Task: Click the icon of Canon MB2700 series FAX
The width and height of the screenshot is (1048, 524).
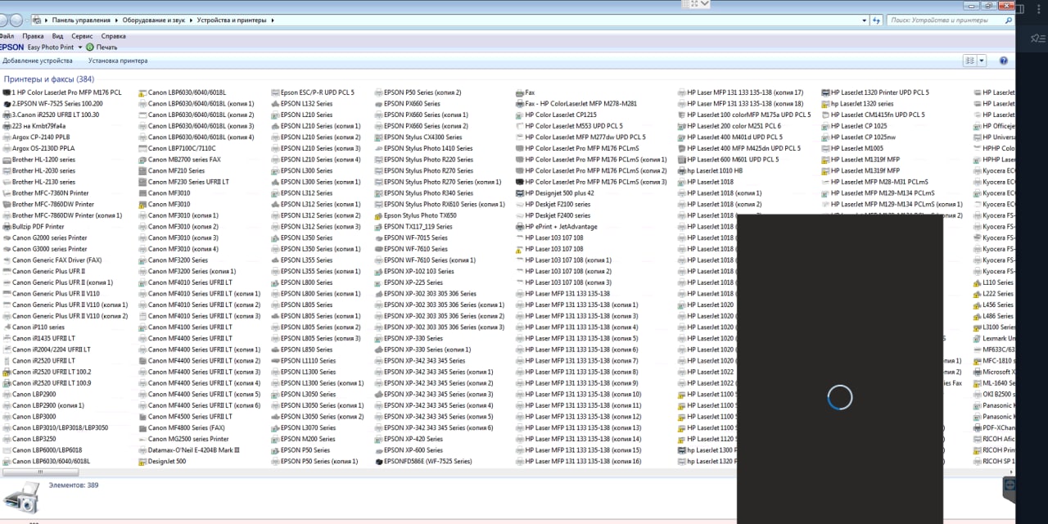Action: point(142,160)
